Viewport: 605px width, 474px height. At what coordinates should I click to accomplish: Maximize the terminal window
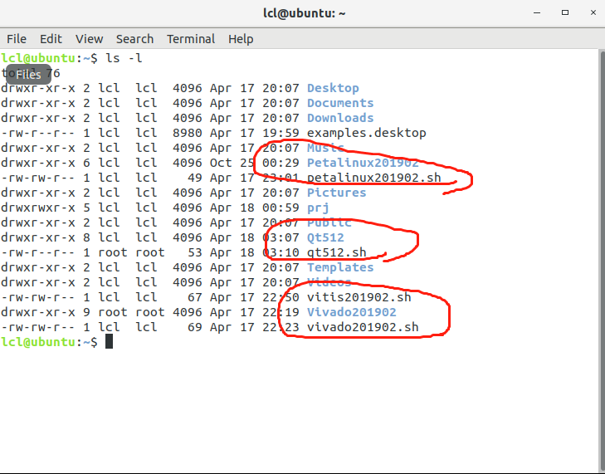tap(565, 12)
